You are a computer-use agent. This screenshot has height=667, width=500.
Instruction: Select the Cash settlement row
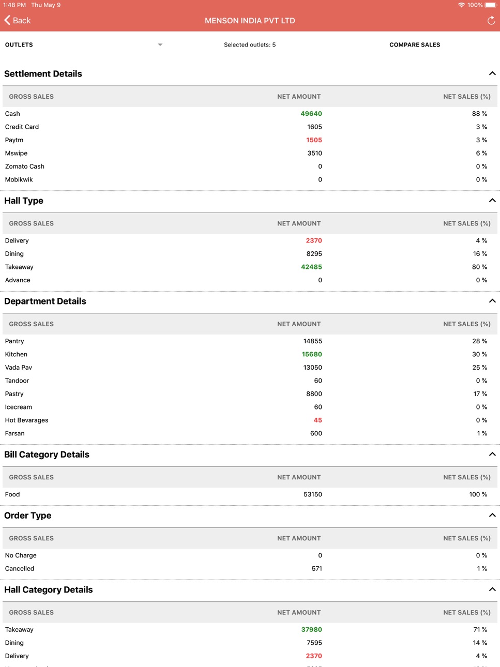250,114
